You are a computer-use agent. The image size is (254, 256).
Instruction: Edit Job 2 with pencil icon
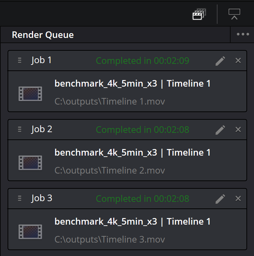click(220, 130)
